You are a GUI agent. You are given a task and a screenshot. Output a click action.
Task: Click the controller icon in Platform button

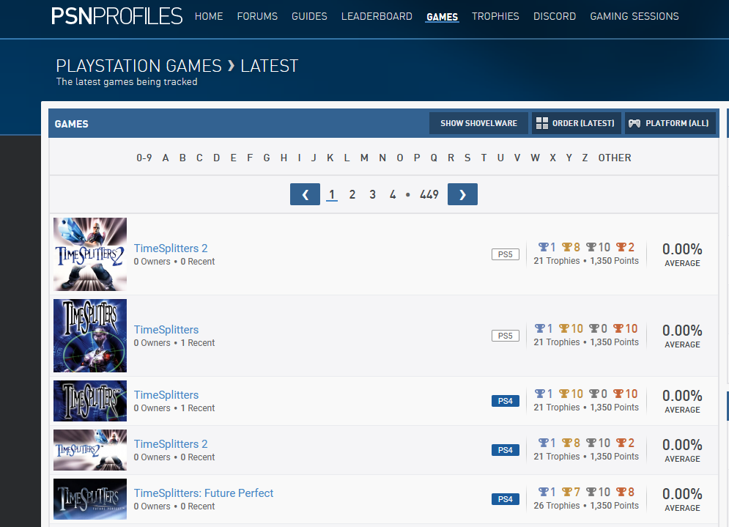[634, 123]
